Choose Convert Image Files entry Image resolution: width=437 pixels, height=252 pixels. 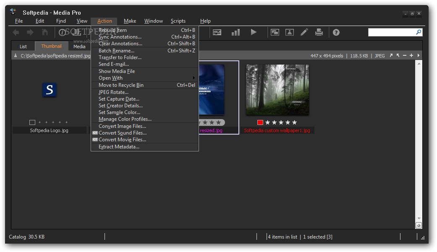click(x=145, y=126)
